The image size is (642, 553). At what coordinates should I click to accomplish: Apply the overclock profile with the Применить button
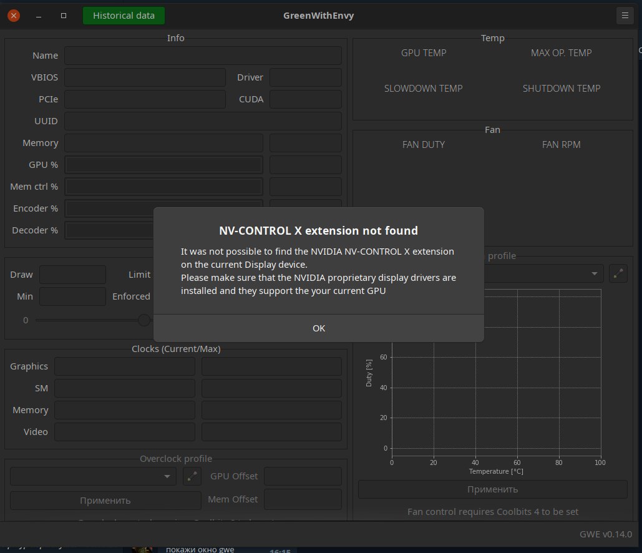[x=105, y=501]
